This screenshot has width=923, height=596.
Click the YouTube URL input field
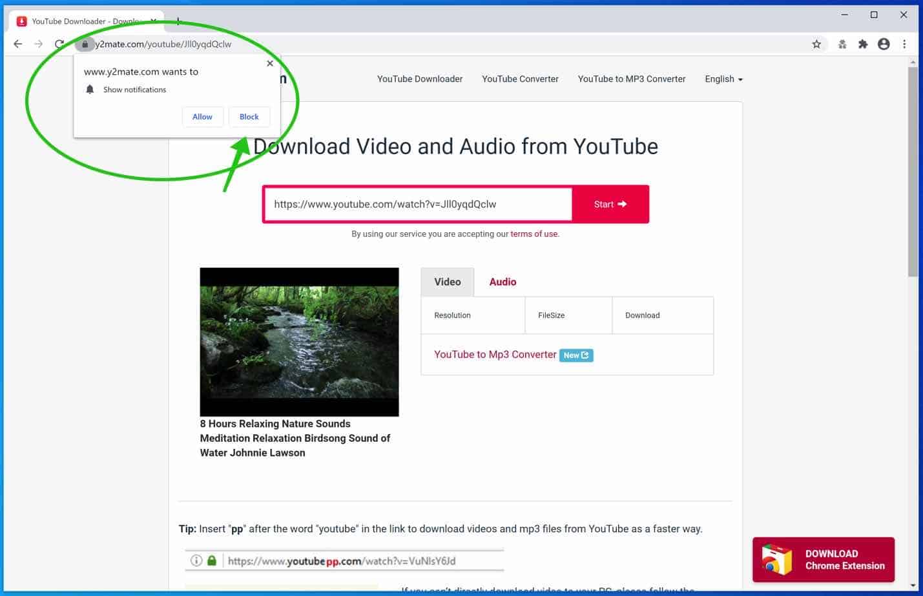(x=419, y=204)
